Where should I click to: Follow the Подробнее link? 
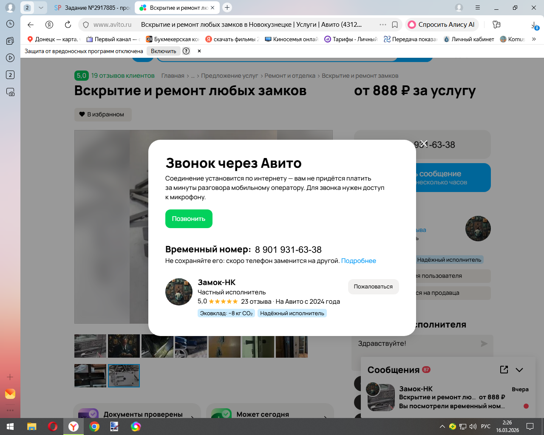(x=359, y=261)
